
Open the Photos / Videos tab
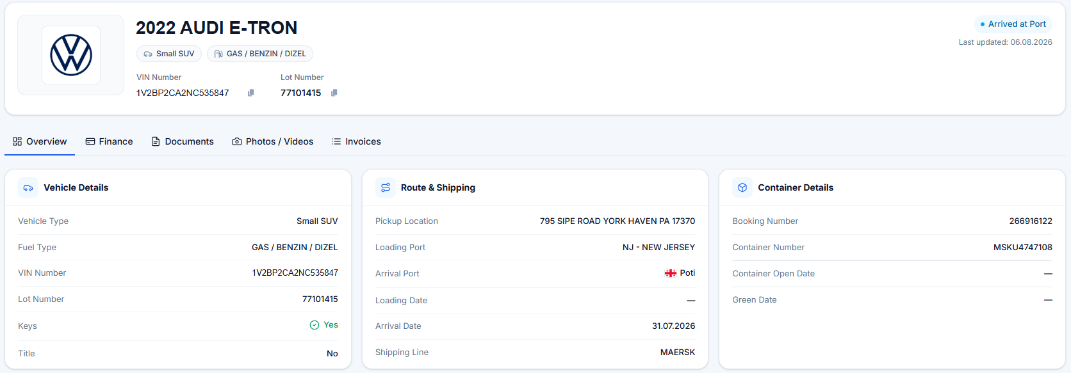(x=273, y=141)
